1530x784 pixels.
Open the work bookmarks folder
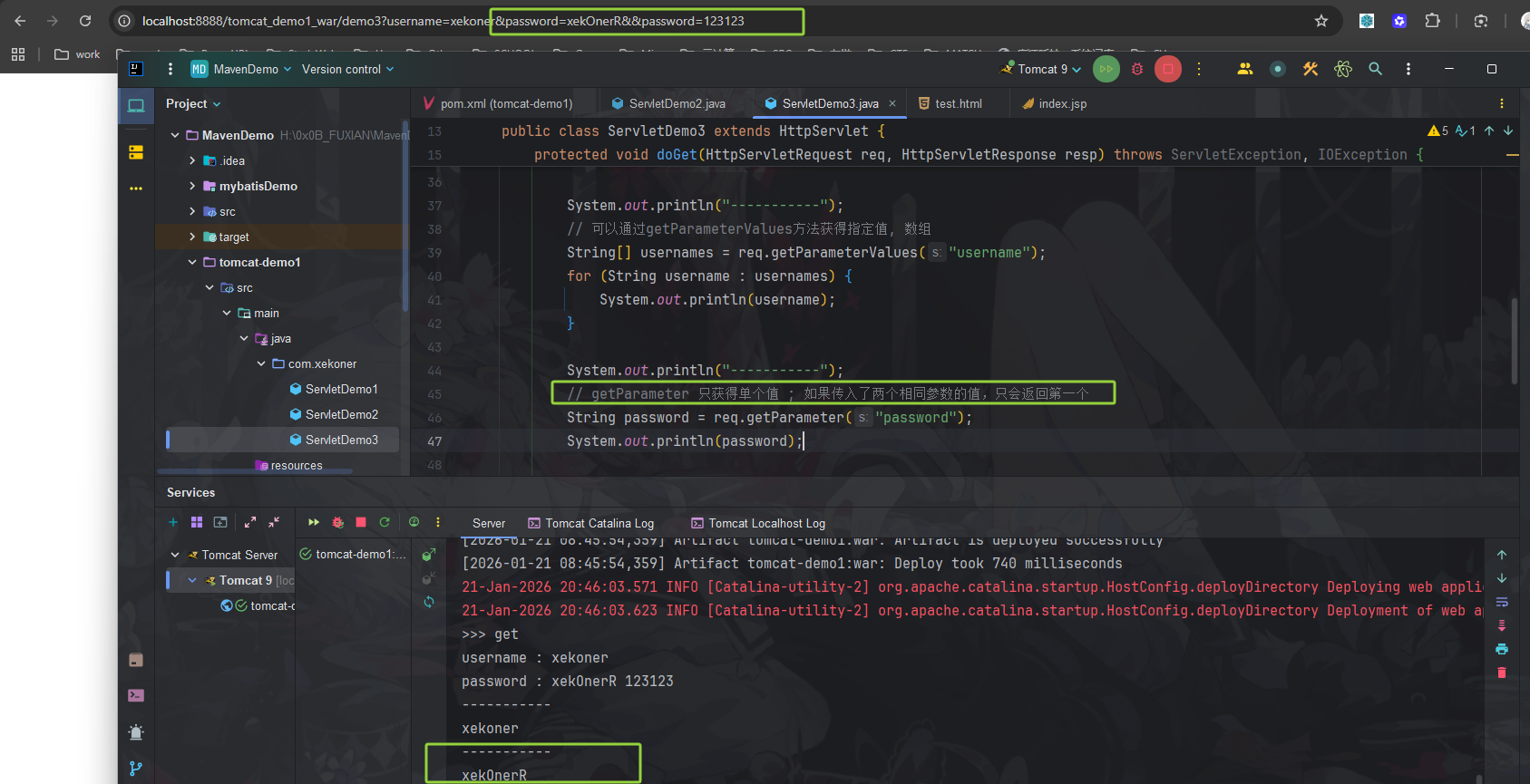pos(77,54)
